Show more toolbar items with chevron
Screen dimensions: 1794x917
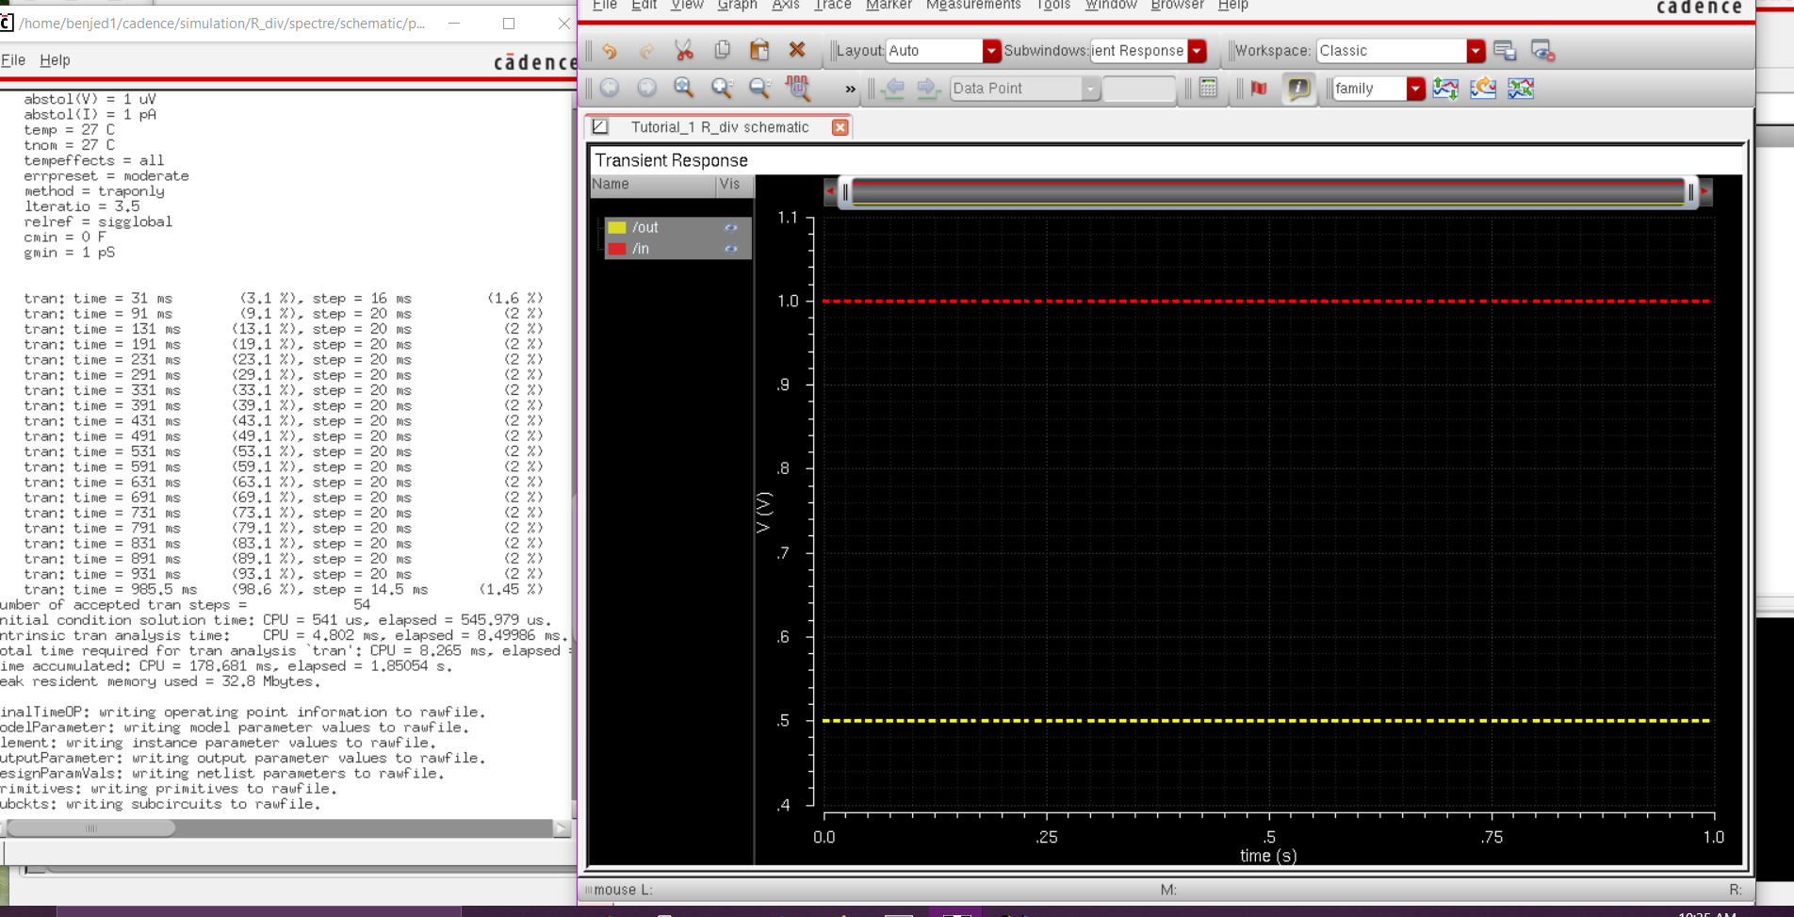tap(850, 90)
